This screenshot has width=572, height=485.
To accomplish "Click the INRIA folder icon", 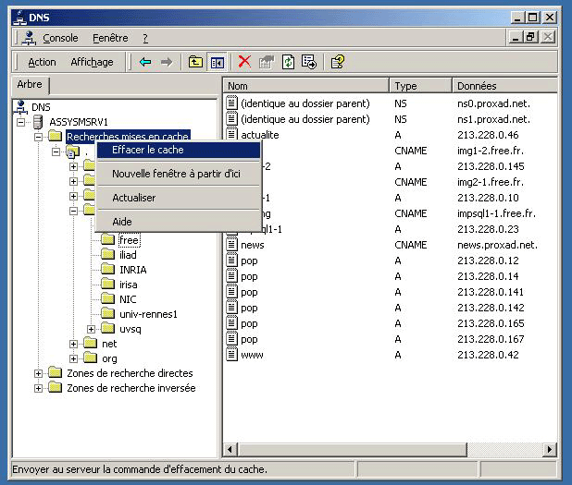I will click(107, 269).
